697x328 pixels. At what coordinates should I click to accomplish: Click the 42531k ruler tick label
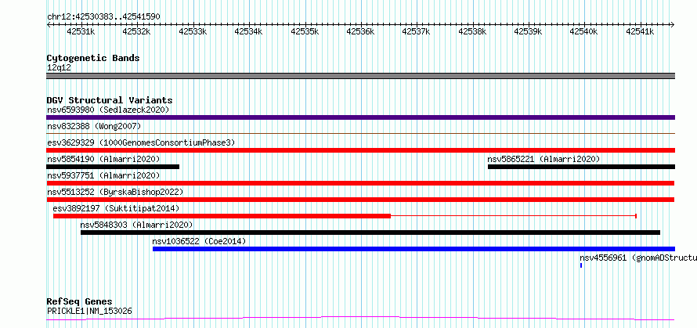coord(81,31)
